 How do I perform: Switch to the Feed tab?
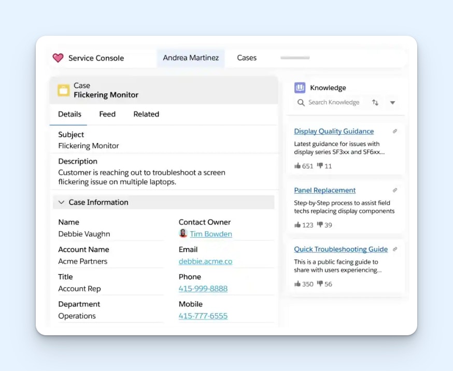click(x=107, y=114)
